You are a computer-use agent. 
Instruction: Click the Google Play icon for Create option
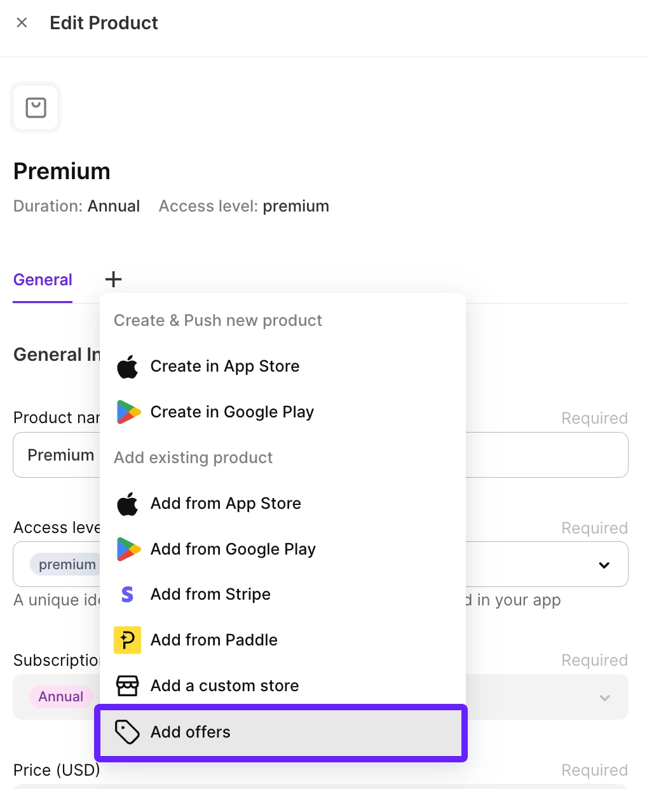128,412
